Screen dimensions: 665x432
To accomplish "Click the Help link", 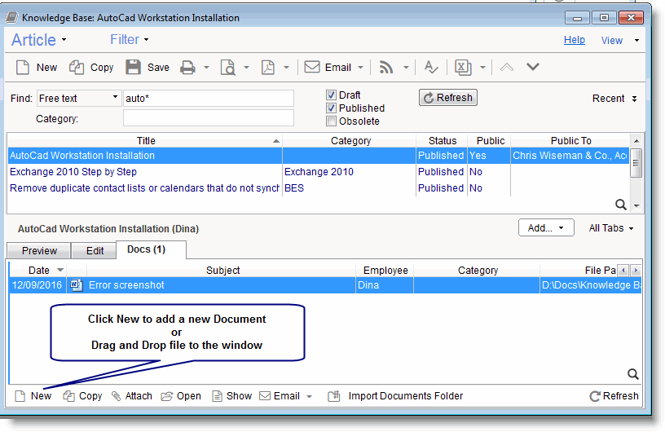I will (574, 40).
